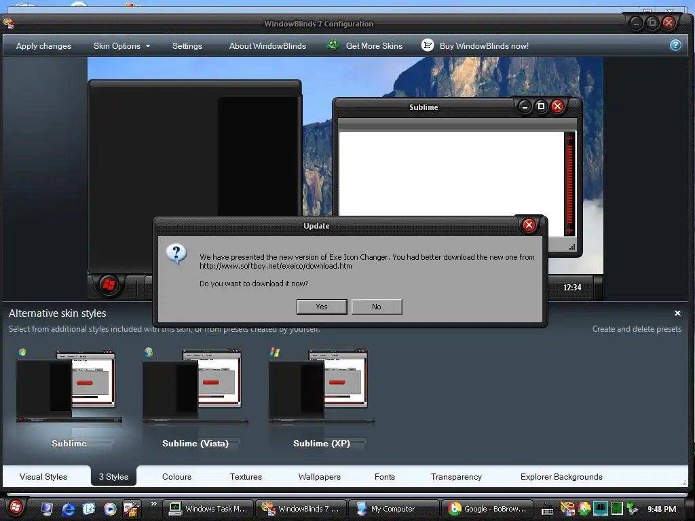Switch to the Fonts tab
This screenshot has height=521, width=695.
pos(384,477)
